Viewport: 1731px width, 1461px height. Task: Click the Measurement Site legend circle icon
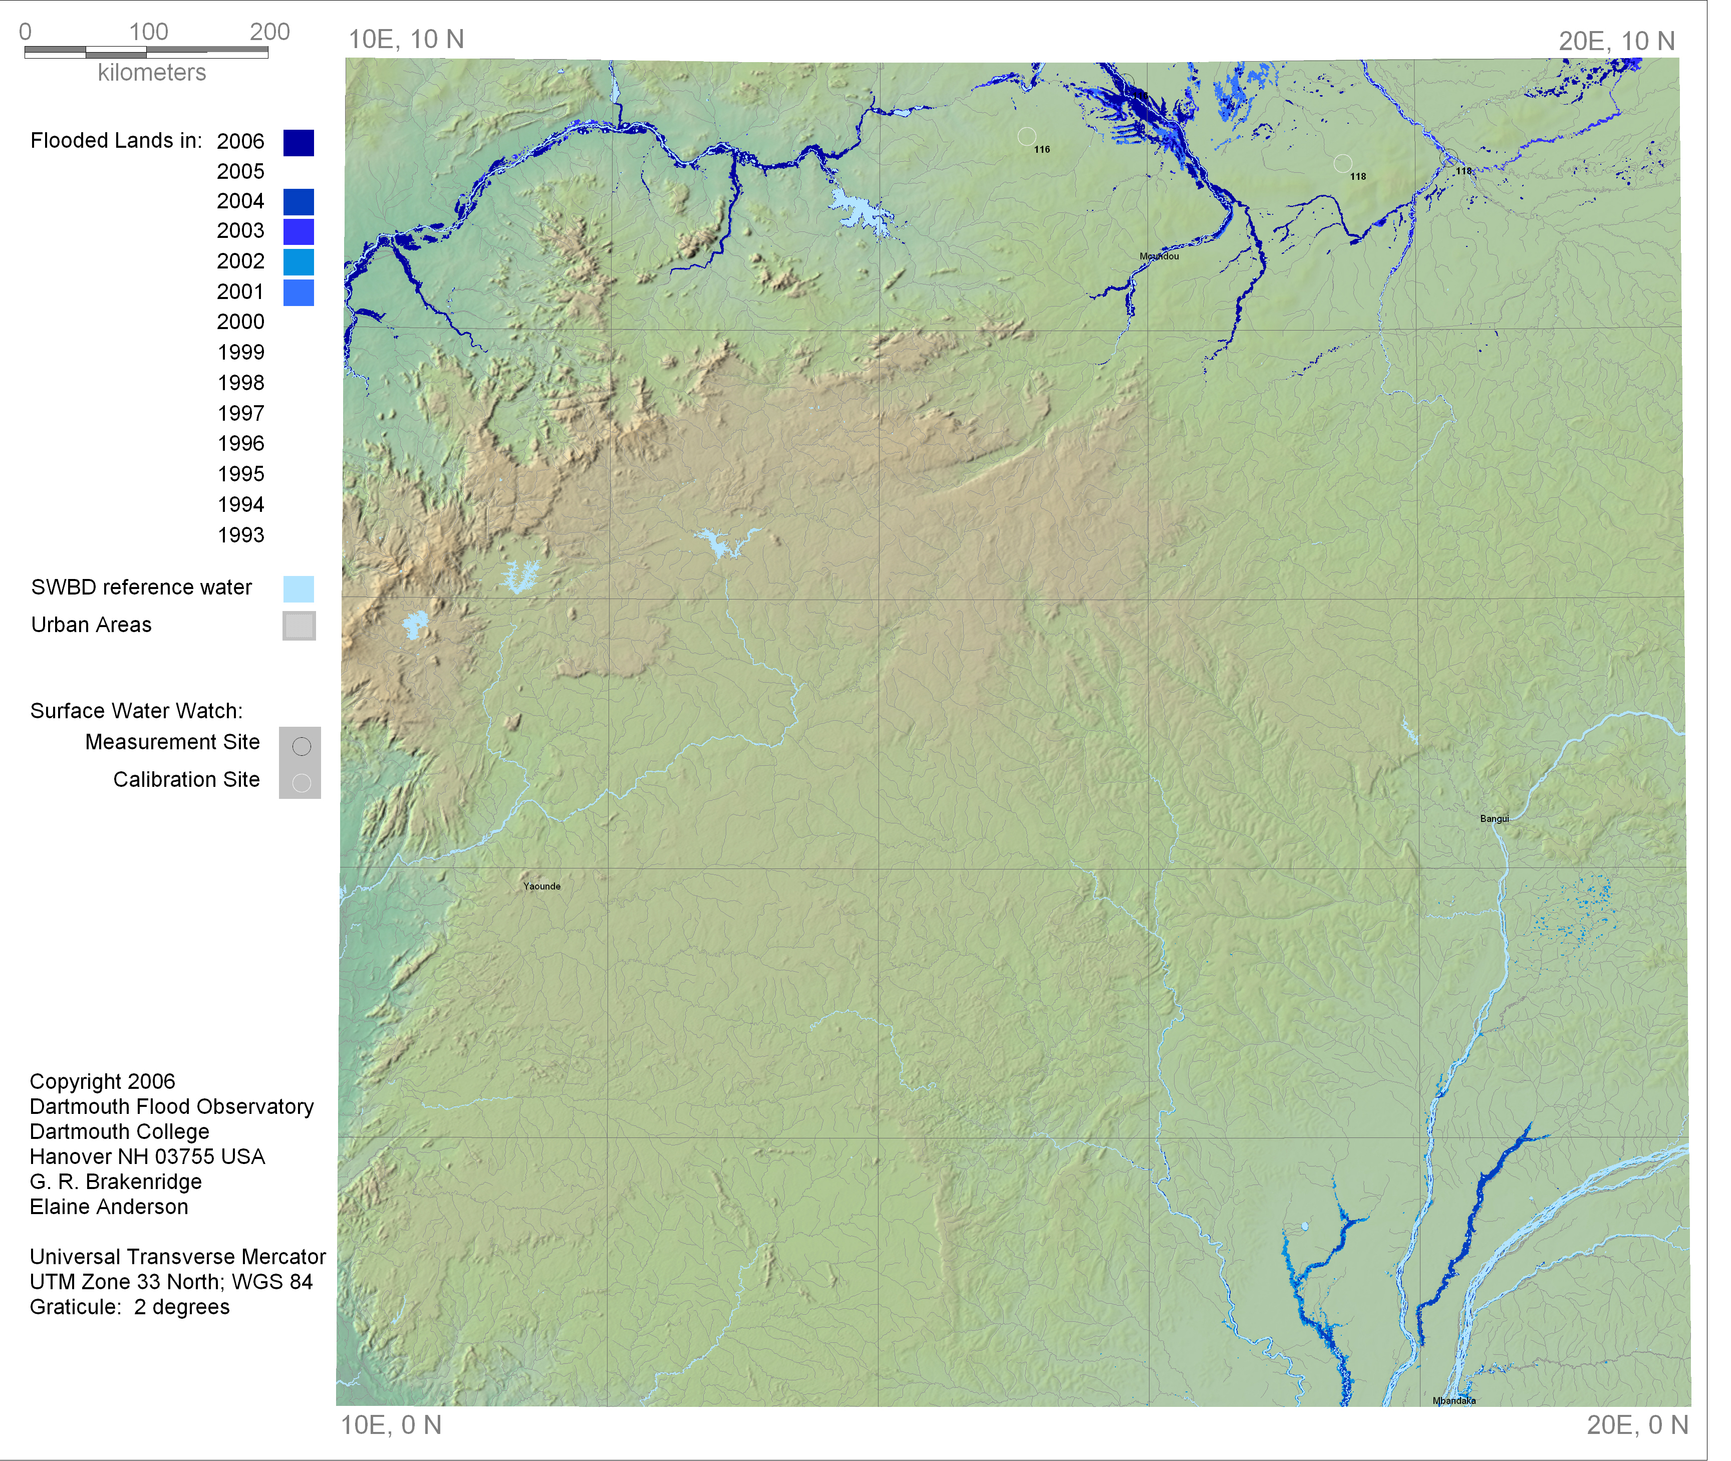click(302, 745)
